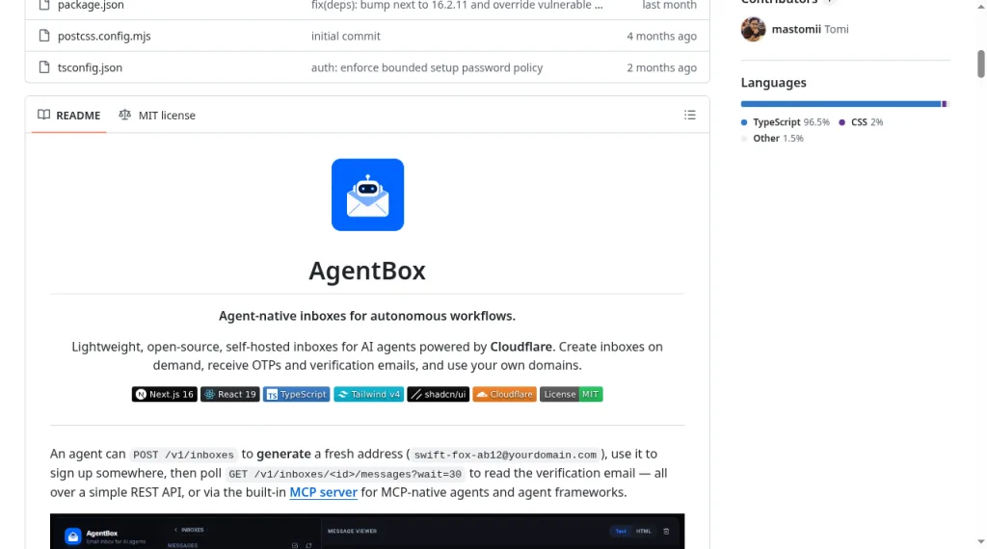This screenshot has height=549, width=987.
Task: Click the Other 1.5% language entry
Action: pyautogui.click(x=772, y=139)
